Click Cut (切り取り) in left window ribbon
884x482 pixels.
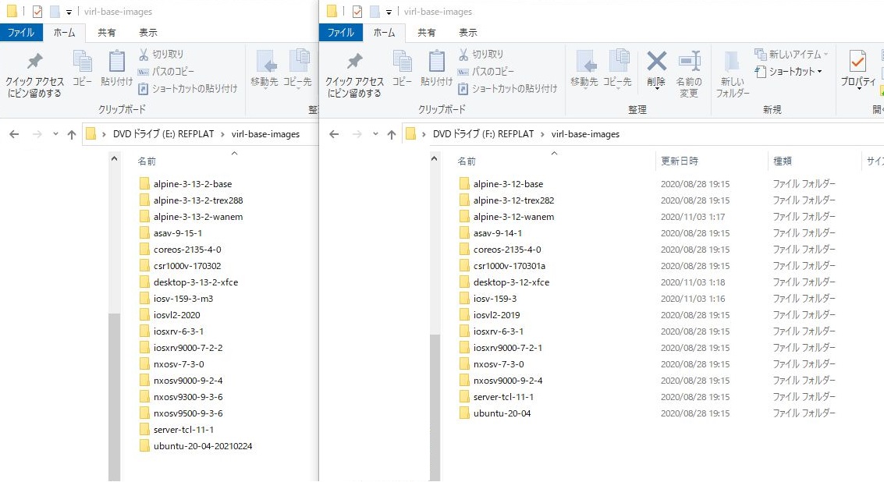[x=162, y=54]
